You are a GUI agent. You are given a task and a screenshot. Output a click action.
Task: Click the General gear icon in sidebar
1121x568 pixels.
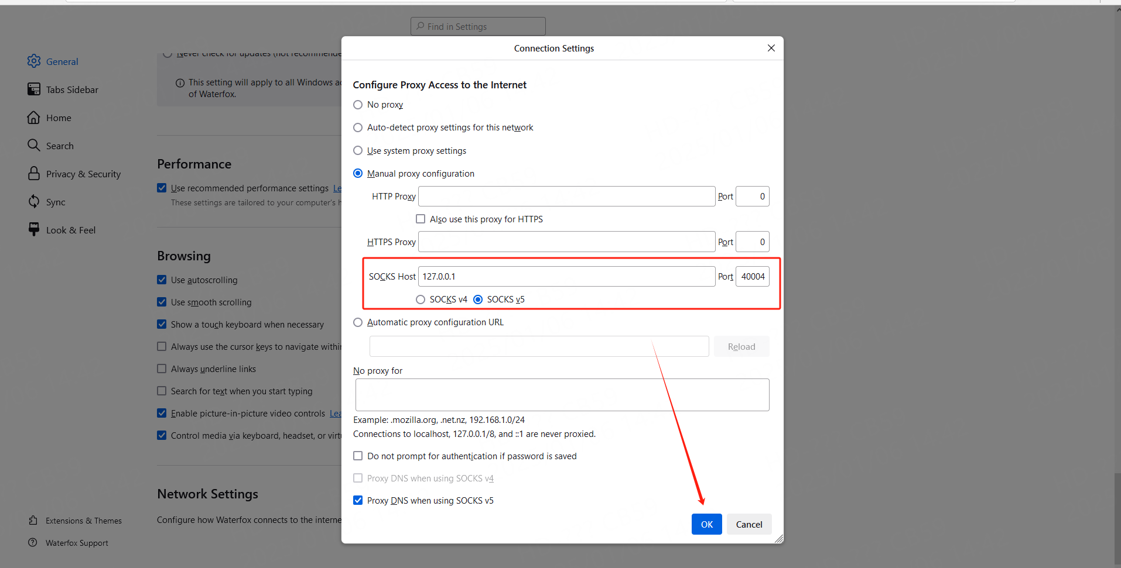pos(34,61)
